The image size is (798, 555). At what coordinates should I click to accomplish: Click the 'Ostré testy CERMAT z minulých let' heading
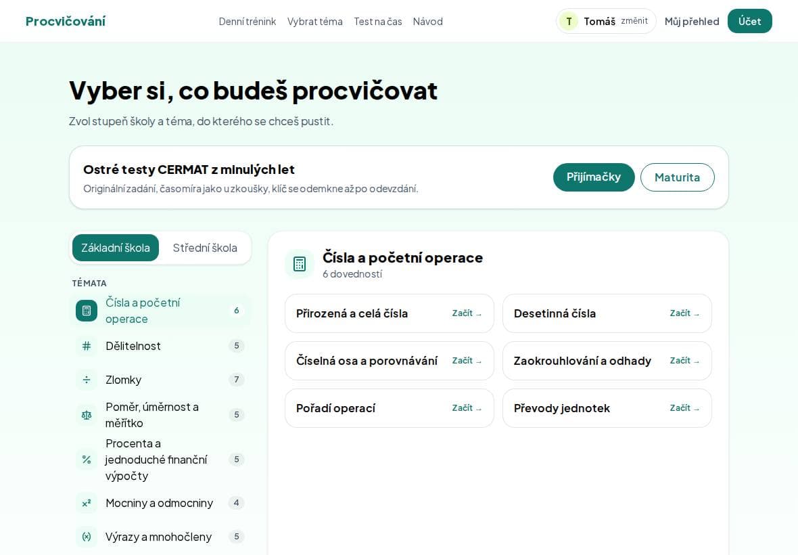(189, 170)
